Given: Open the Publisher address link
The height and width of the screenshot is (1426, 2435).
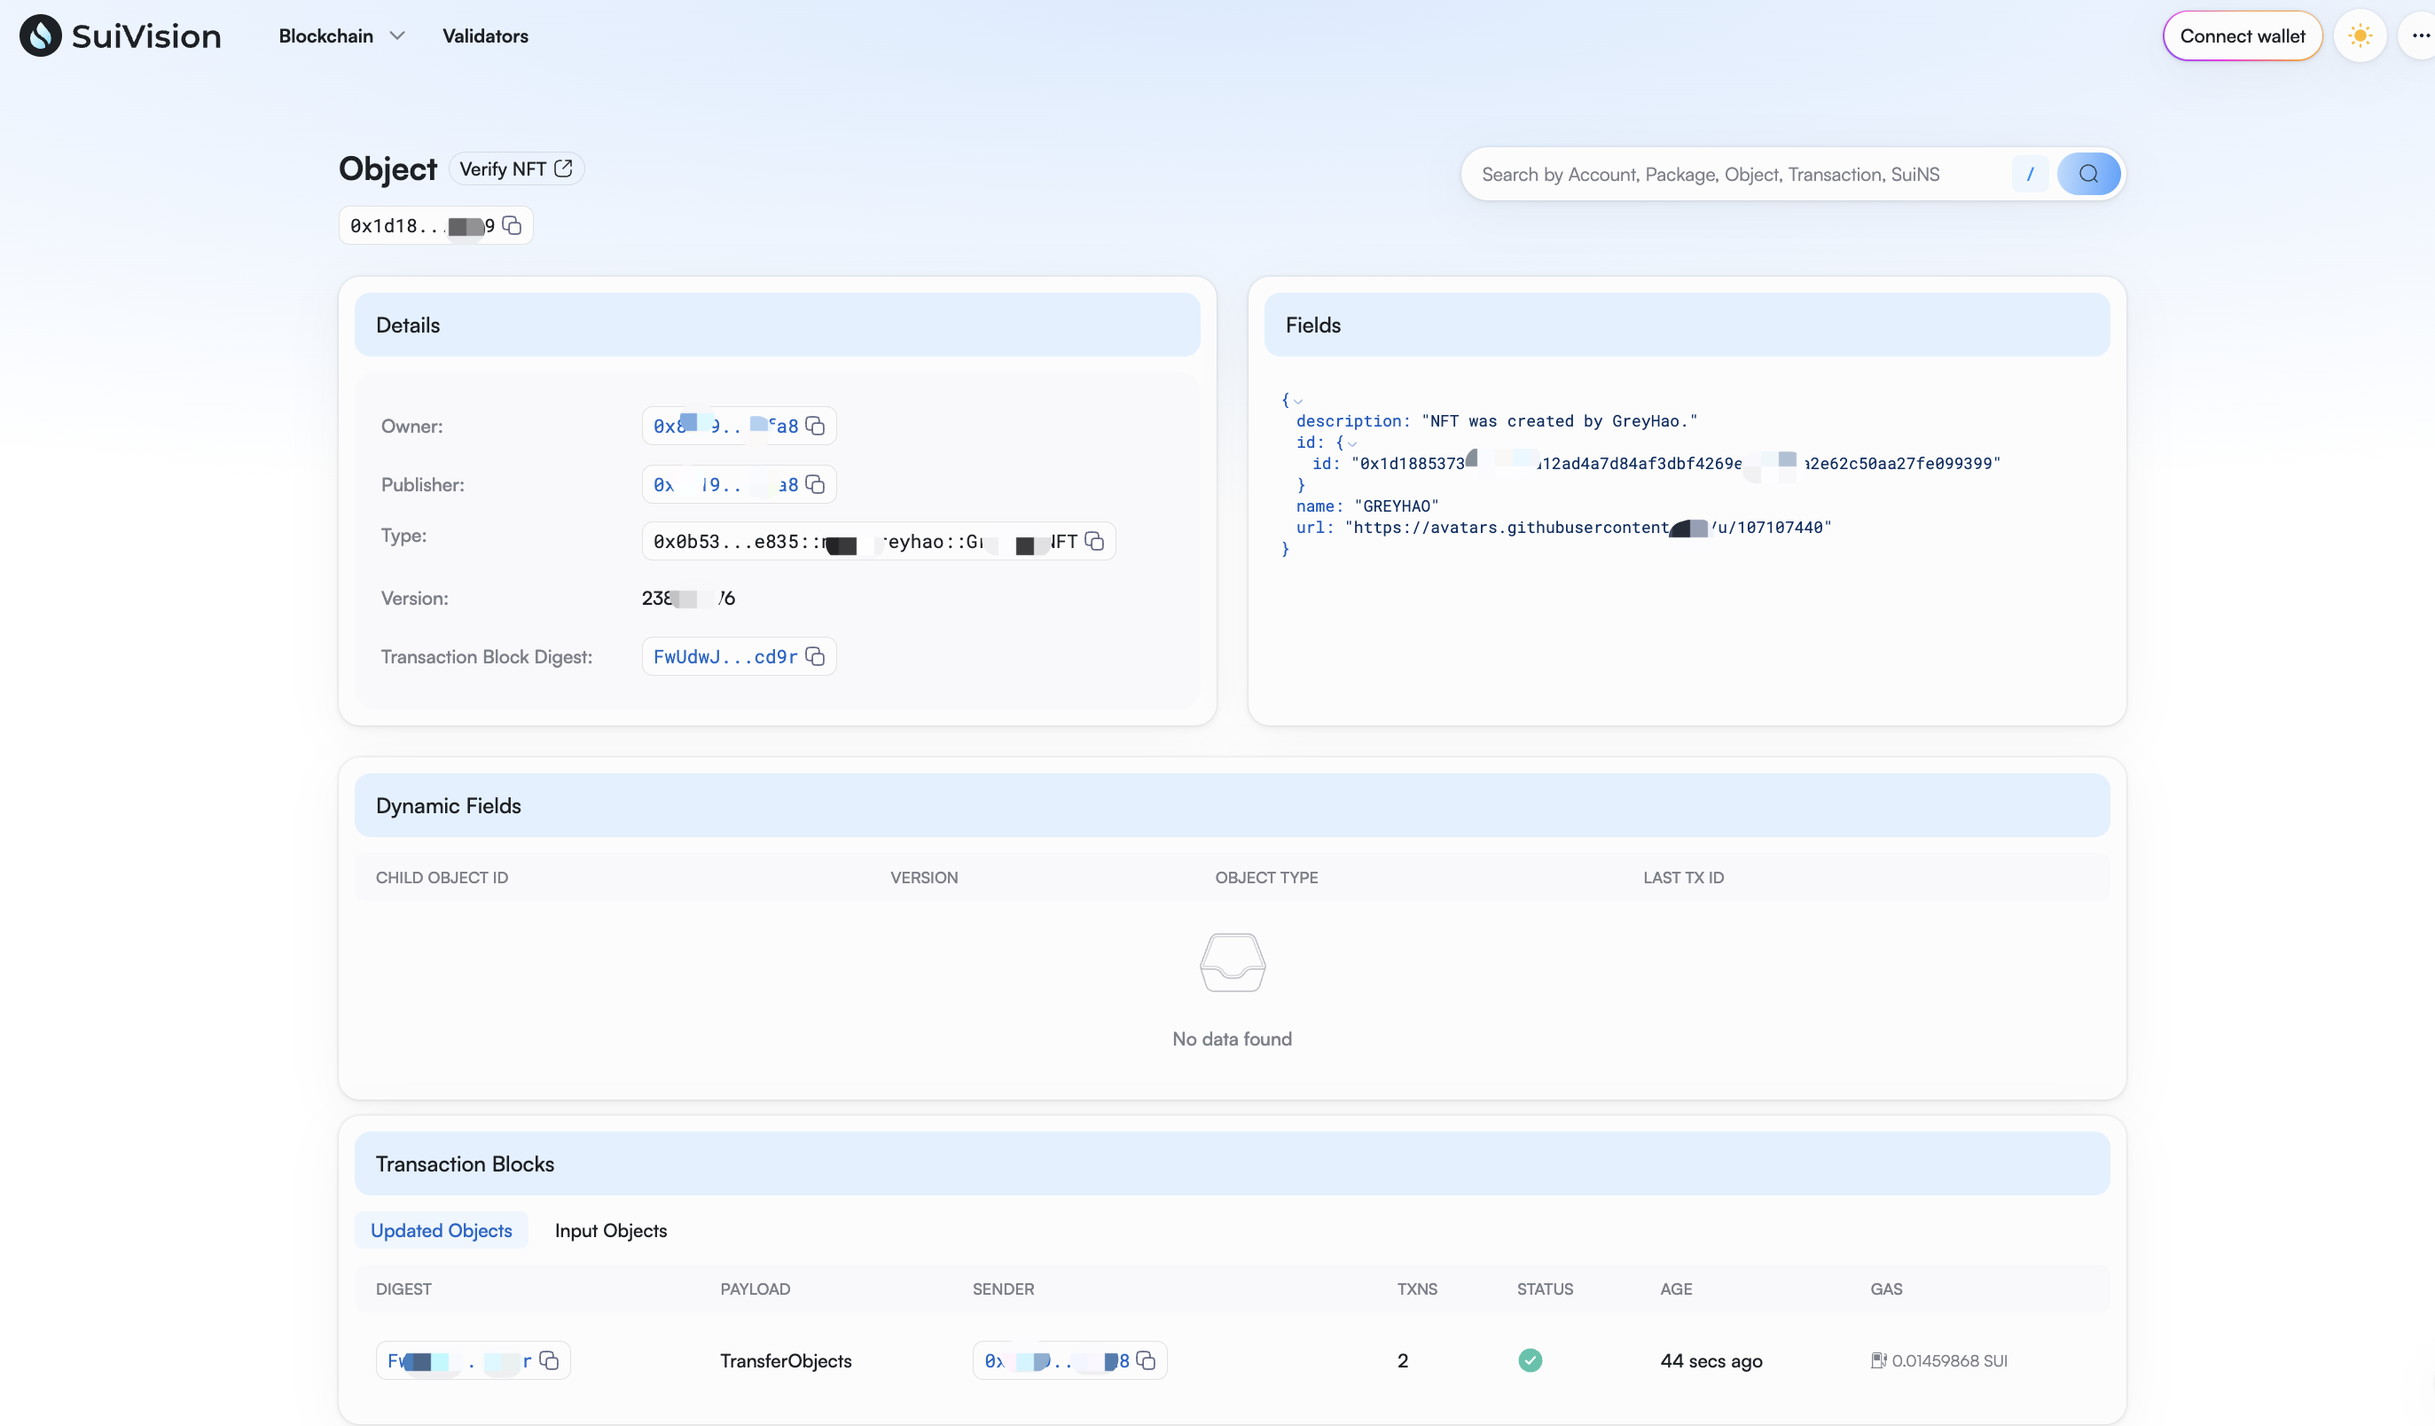Looking at the screenshot, I should point(725,485).
